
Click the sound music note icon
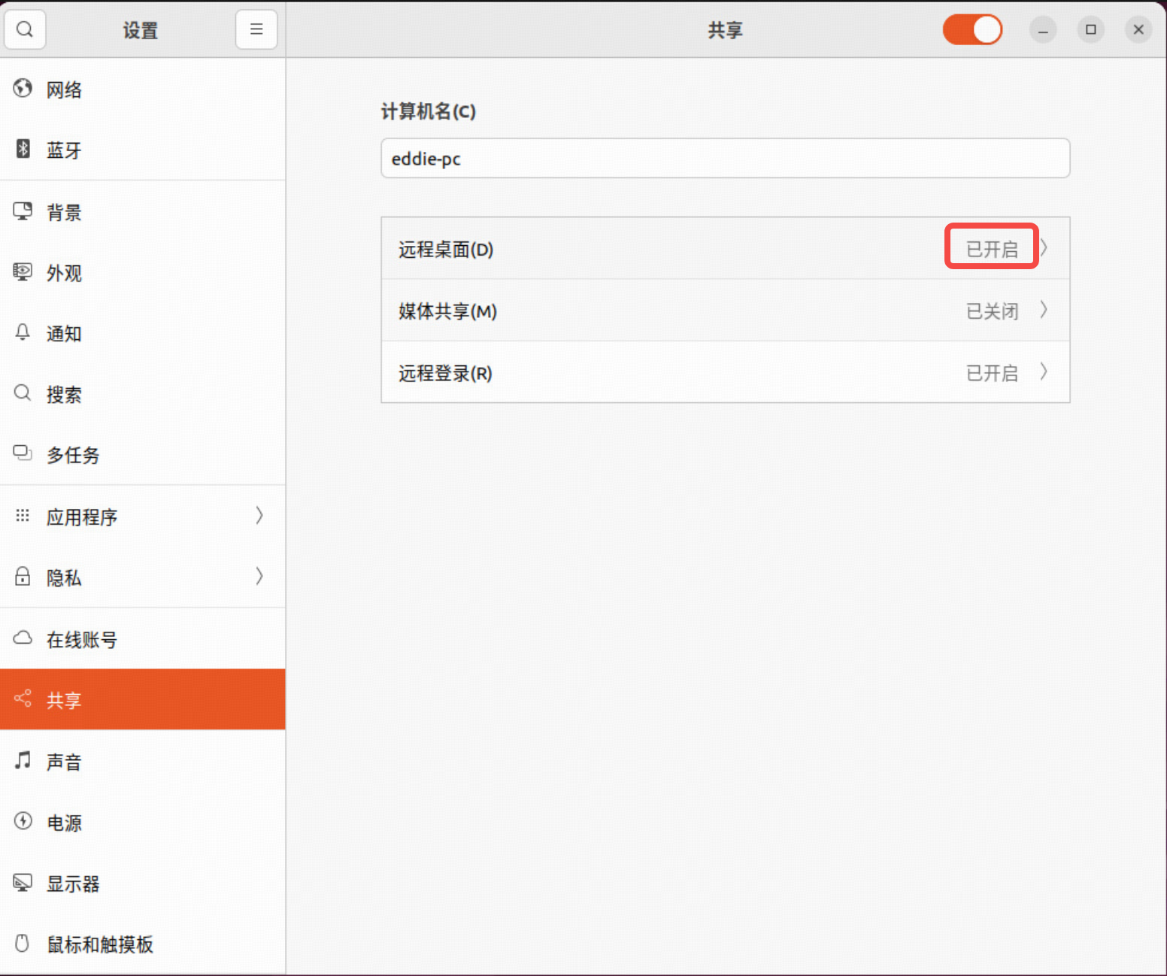(23, 760)
